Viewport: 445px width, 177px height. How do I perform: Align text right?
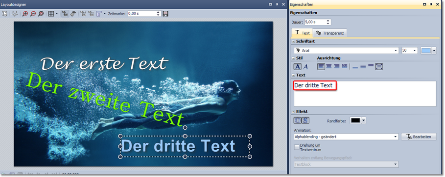coord(337,66)
